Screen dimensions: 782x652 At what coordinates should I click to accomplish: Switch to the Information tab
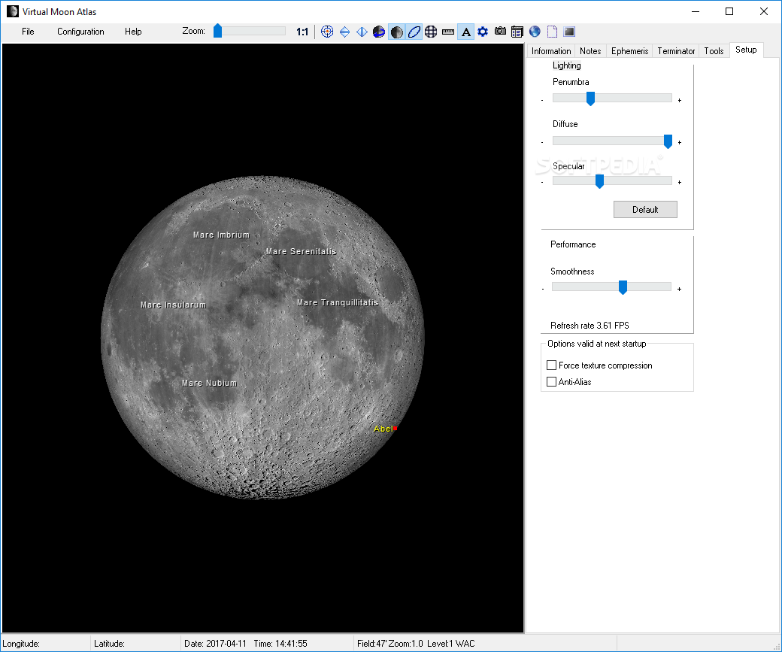click(551, 51)
